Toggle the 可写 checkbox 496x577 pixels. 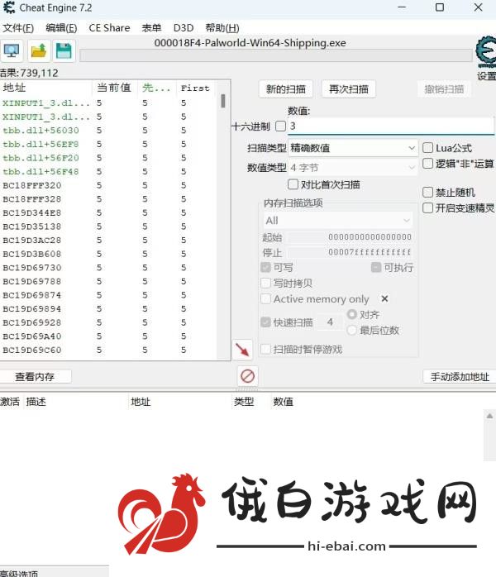pos(265,268)
